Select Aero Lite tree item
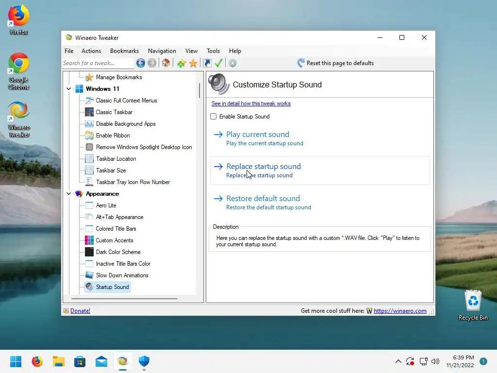This screenshot has height=373, width=497. (x=106, y=205)
